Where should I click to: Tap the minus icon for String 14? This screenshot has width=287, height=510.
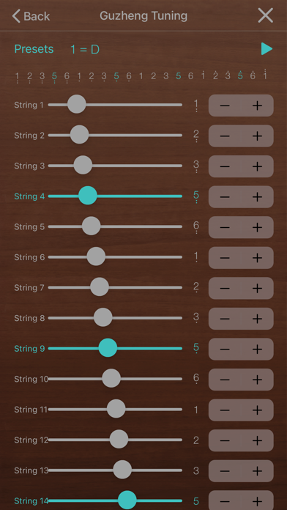coord(225,501)
